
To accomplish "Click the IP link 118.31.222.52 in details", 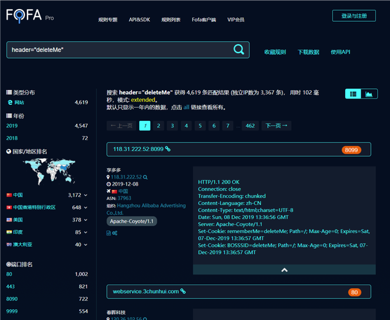I will click(x=126, y=177).
